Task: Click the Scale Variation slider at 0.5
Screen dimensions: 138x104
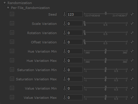Action: click(106, 23)
